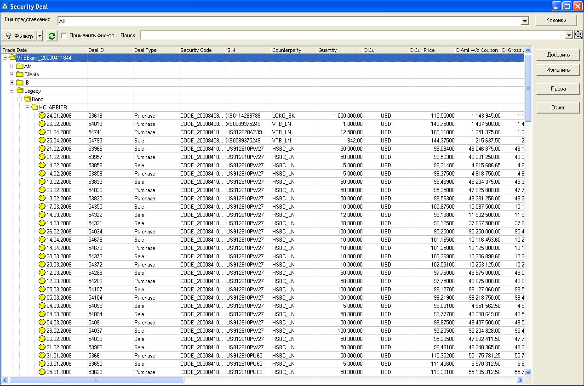Click the Колонки button

556,20
